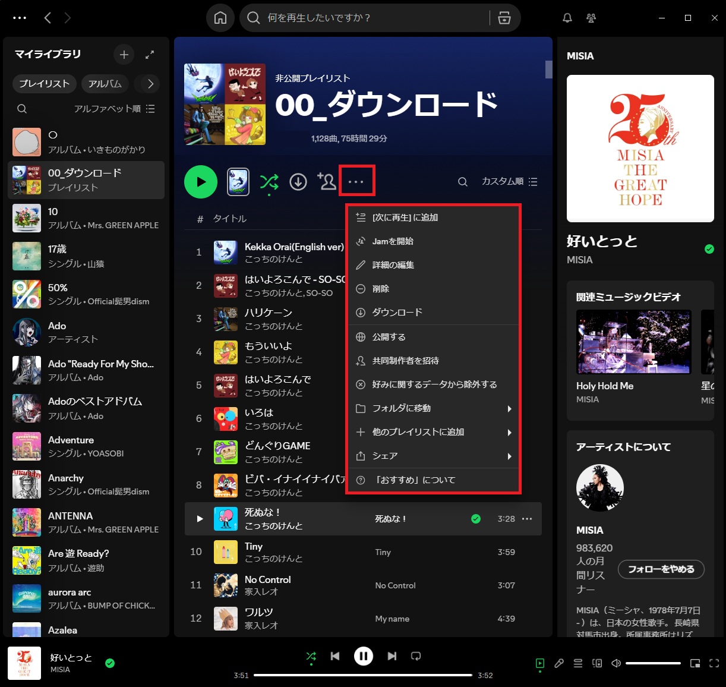Toggle saved checkmark in bottom player bar
The image size is (726, 687).
coord(110,663)
